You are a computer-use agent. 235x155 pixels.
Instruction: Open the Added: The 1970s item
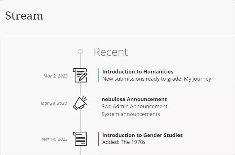[124, 142]
